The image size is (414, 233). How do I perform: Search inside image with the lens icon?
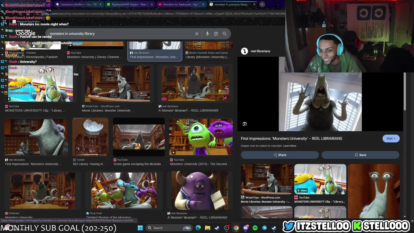tap(245, 124)
